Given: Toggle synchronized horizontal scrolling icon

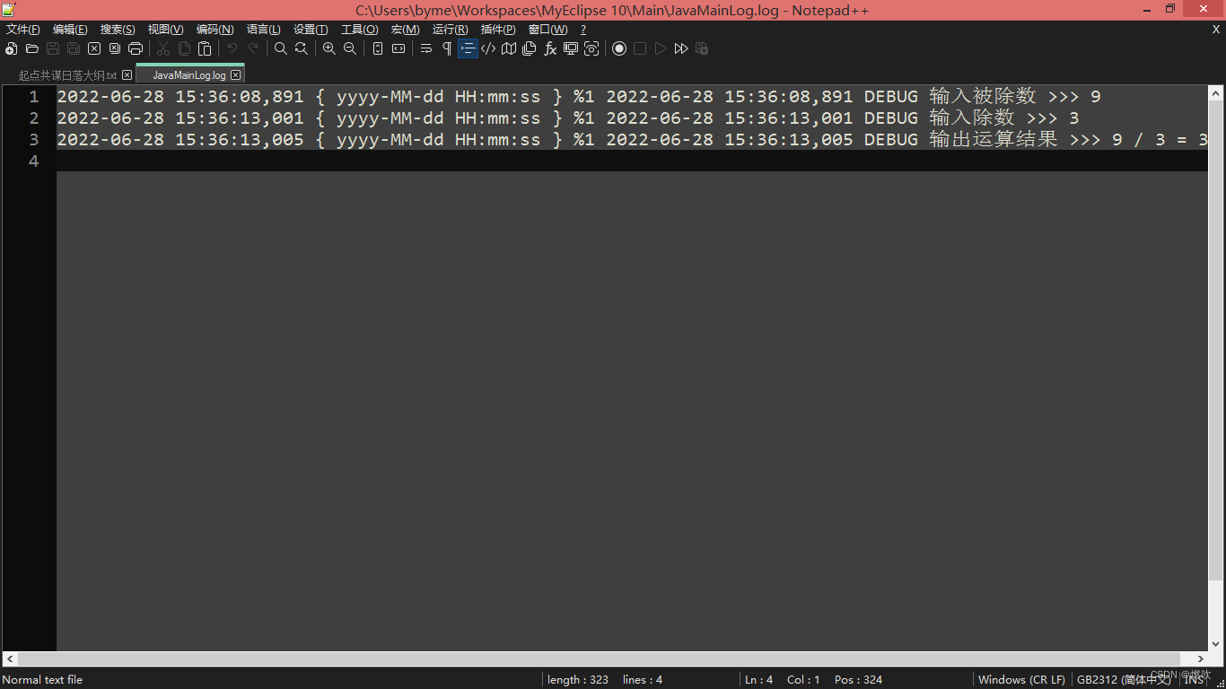Looking at the screenshot, I should [x=398, y=48].
